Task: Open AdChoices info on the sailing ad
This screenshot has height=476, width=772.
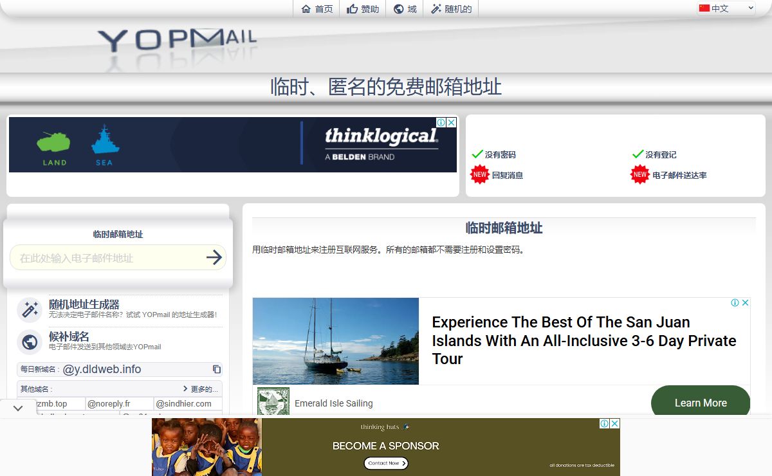Action: 735,303
